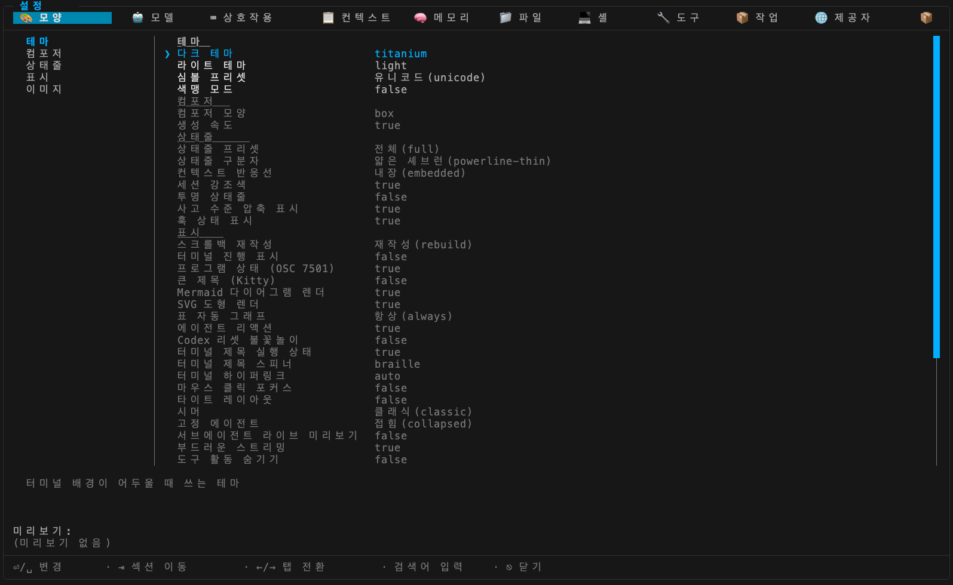Select 테마 in the left section list
The height and width of the screenshot is (585, 953).
[37, 41]
